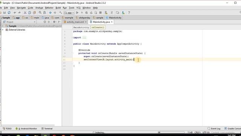Open the Window menu

[87, 8]
